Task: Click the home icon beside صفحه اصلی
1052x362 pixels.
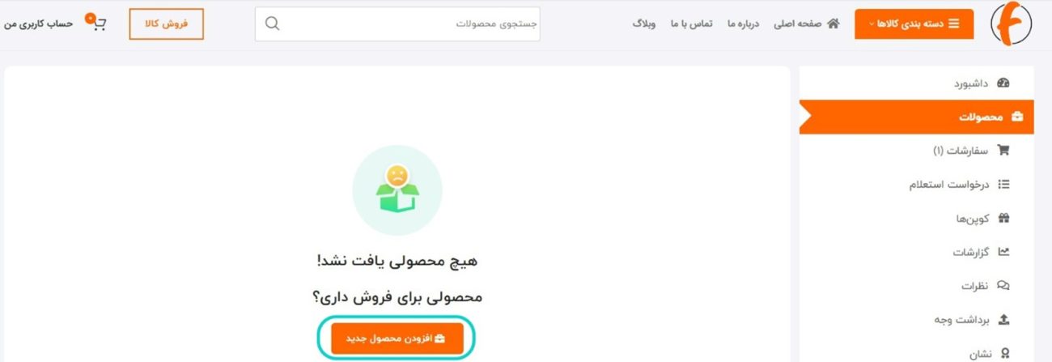Action: pos(834,23)
